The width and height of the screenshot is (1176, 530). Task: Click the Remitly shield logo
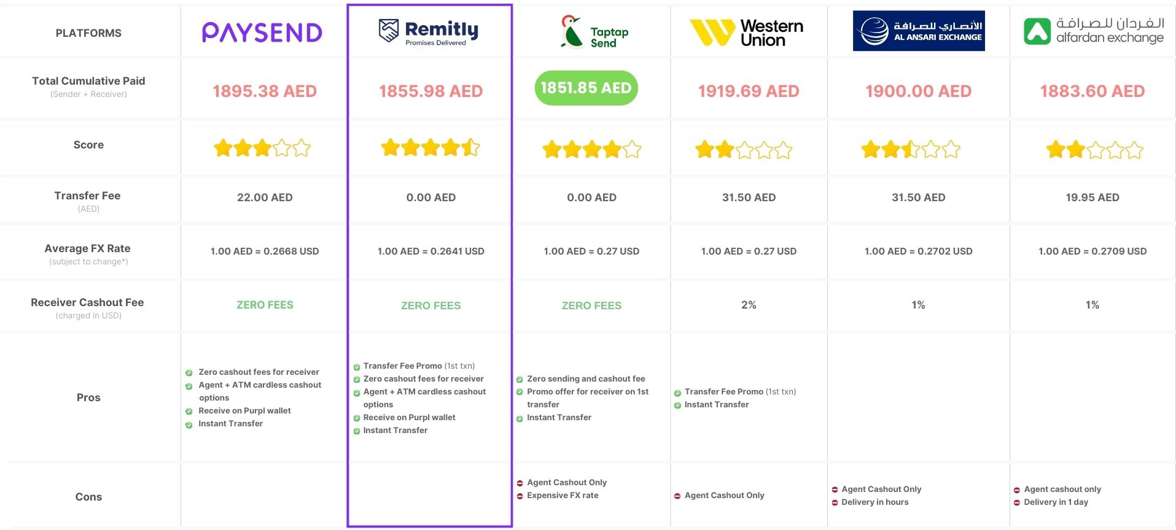click(x=388, y=30)
